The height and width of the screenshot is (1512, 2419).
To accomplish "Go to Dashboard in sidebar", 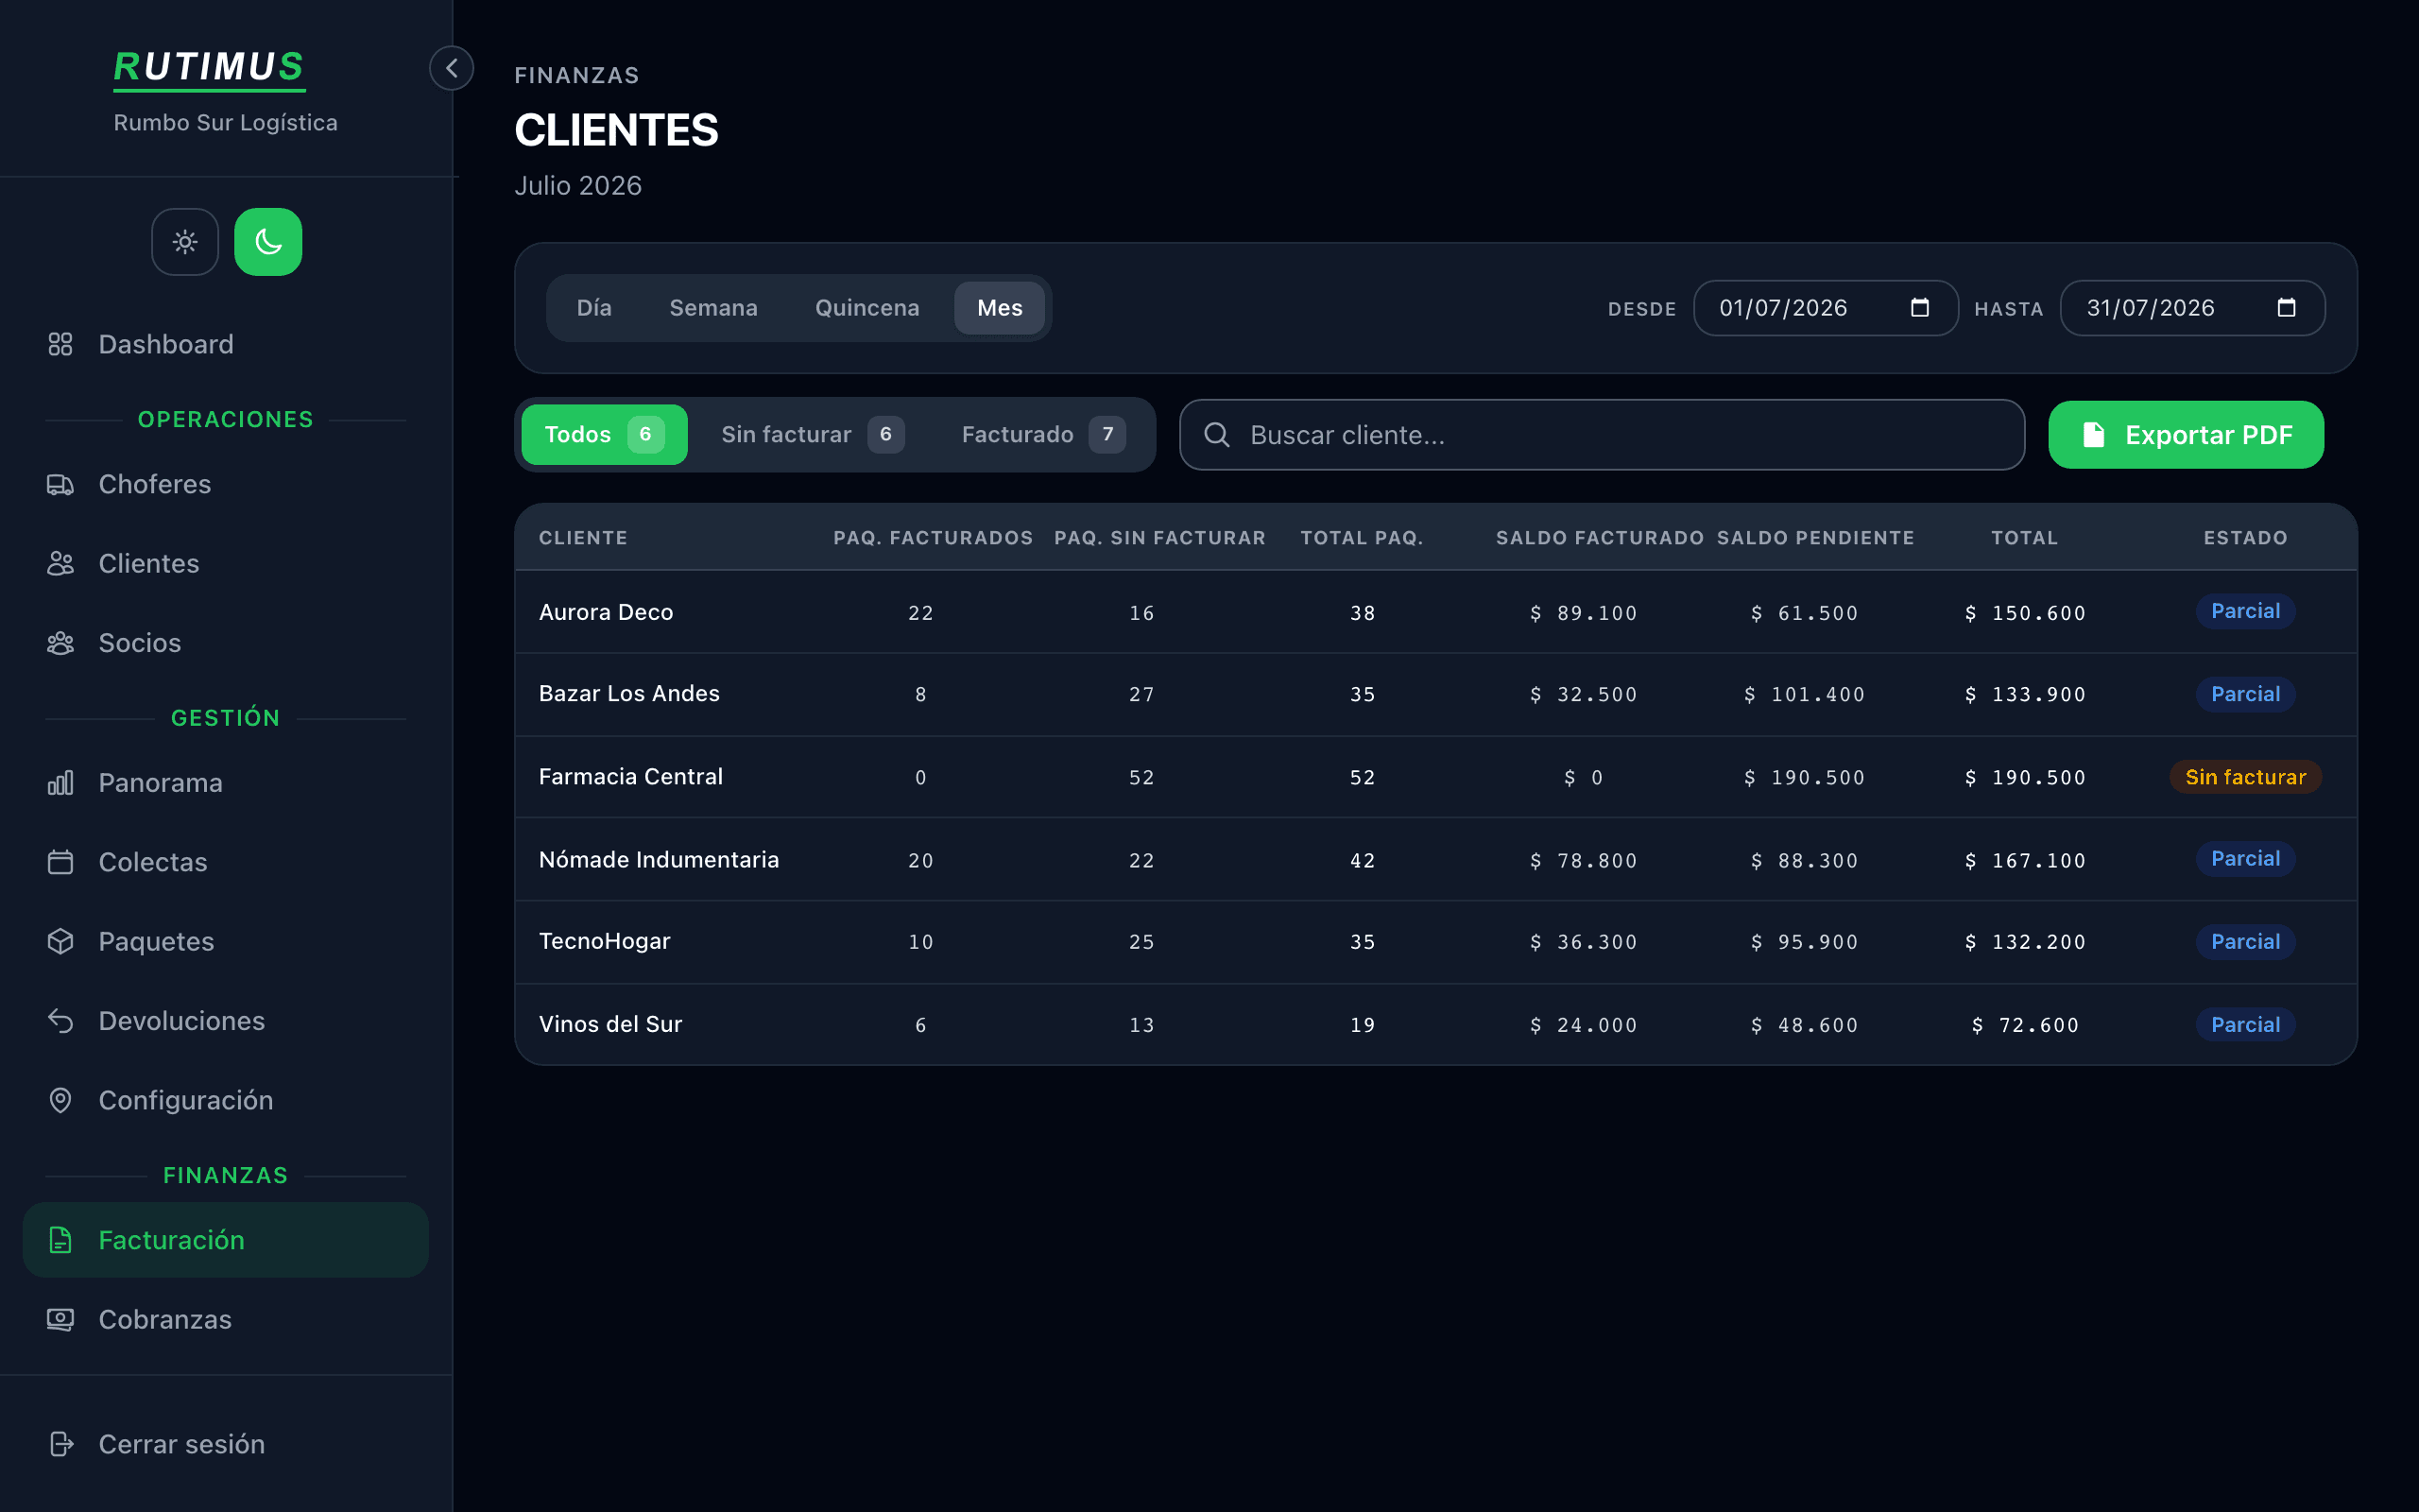I will click(166, 344).
